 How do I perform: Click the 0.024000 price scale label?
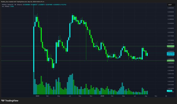(170, 28)
